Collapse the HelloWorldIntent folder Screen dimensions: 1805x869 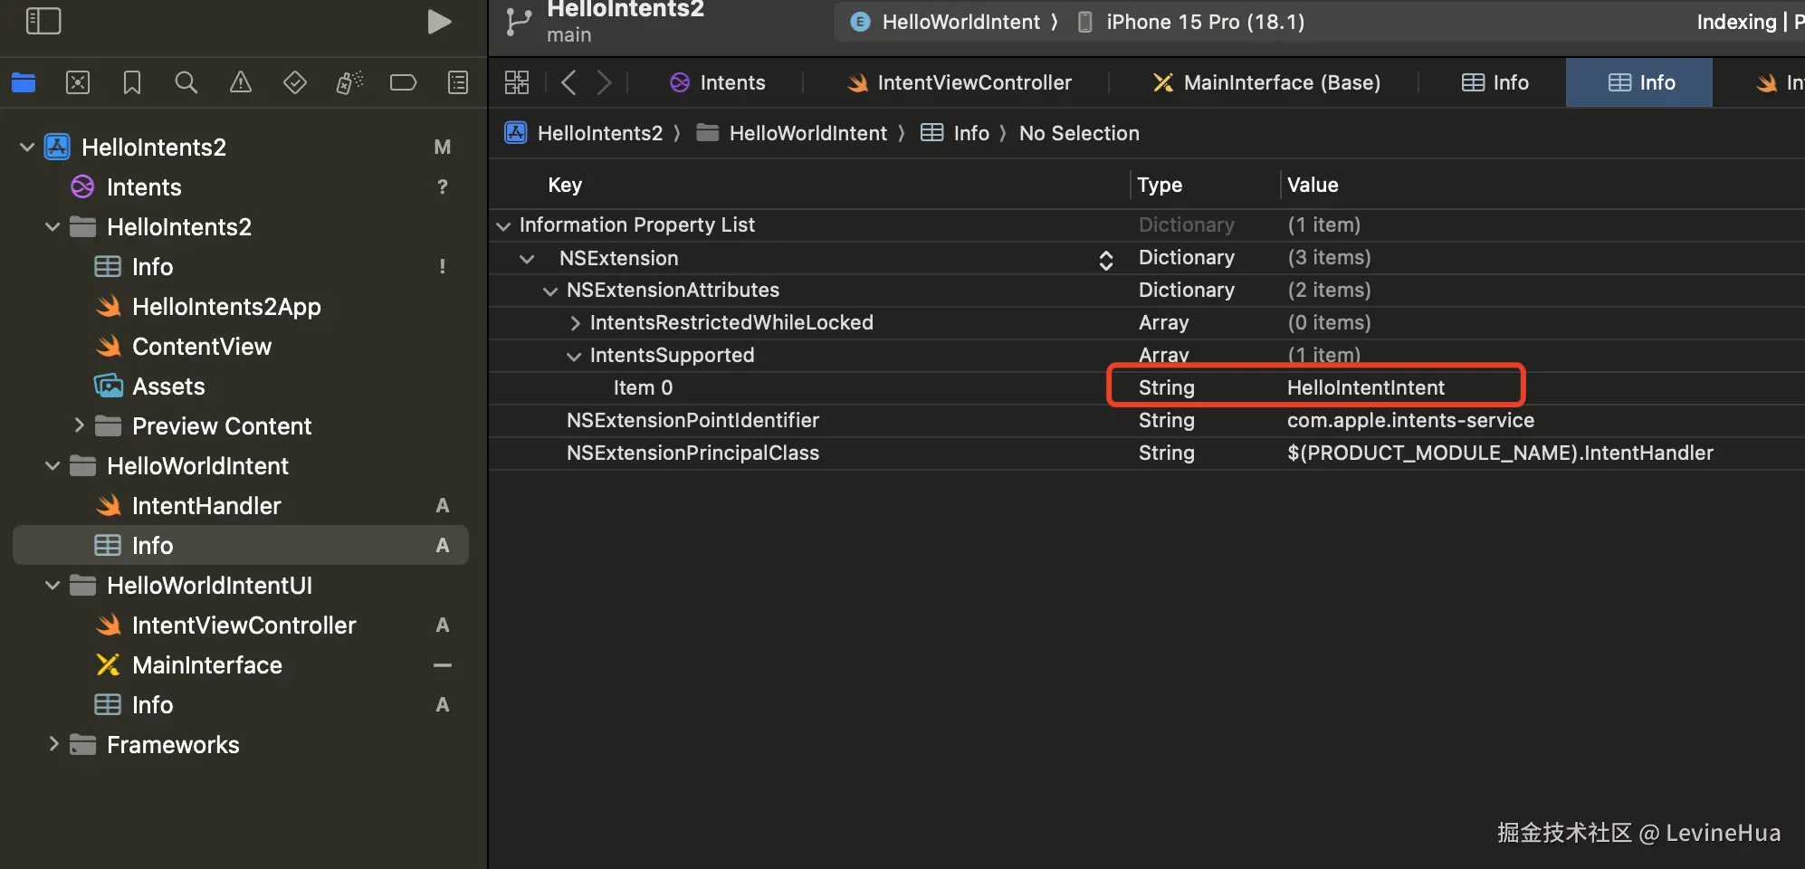click(53, 465)
